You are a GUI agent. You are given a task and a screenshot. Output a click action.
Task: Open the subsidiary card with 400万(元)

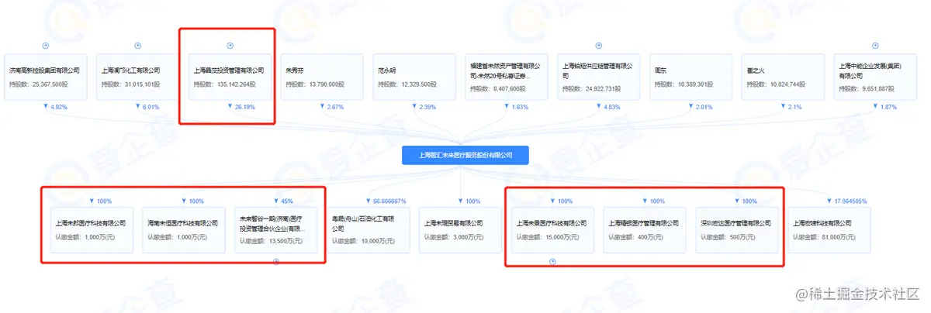pyautogui.click(x=645, y=231)
